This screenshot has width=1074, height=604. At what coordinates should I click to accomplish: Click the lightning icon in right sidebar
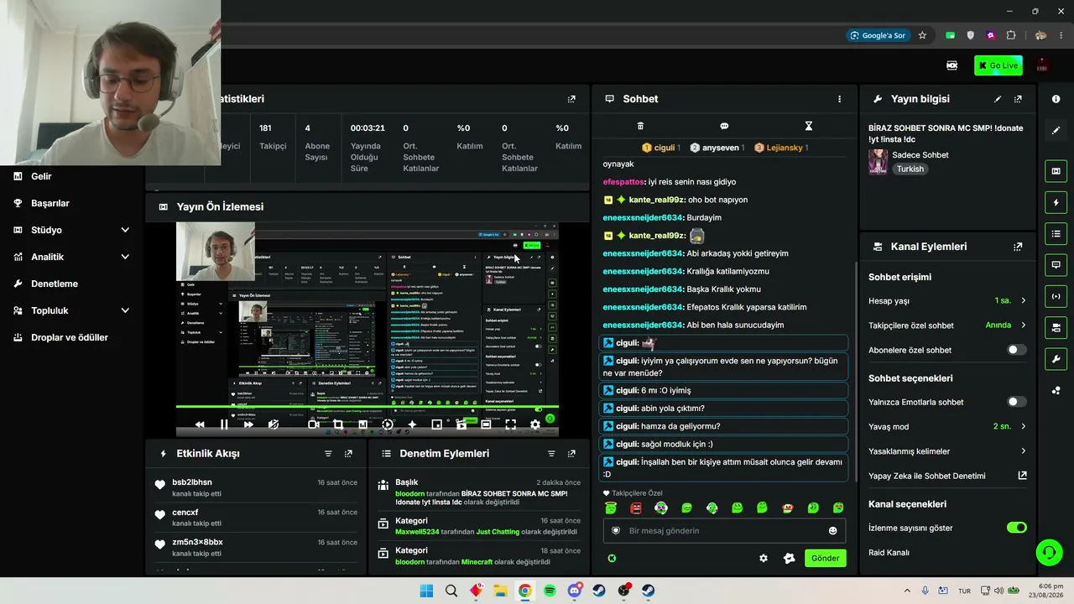[x=1056, y=202]
